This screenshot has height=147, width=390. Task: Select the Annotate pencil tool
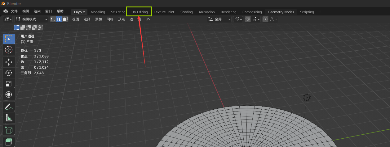(9, 107)
